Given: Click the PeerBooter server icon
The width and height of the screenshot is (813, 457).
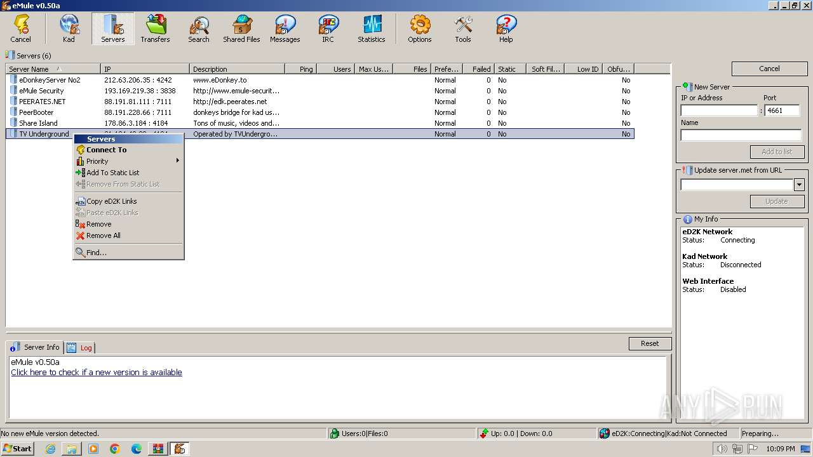Looking at the screenshot, I should coord(13,112).
